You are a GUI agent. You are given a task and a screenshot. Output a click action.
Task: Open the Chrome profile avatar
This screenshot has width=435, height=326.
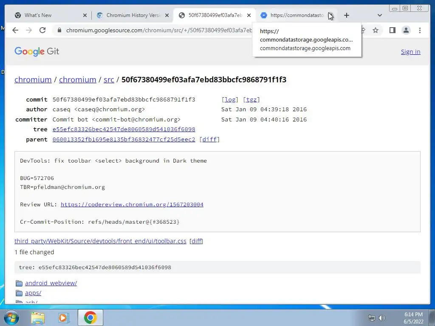406,30
